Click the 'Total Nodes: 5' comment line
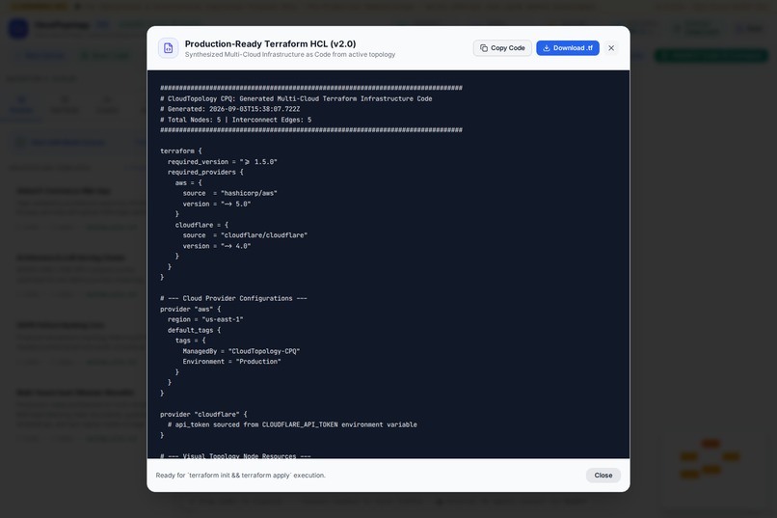This screenshot has width=777, height=518. tap(236, 120)
